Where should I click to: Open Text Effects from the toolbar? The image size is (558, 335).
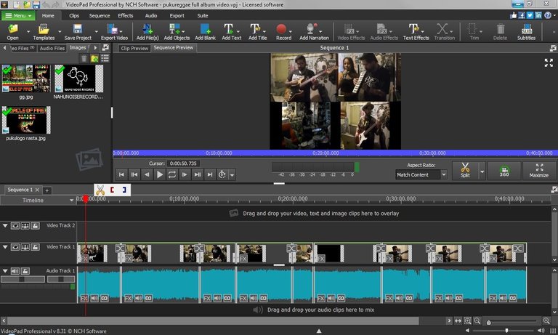(x=416, y=32)
